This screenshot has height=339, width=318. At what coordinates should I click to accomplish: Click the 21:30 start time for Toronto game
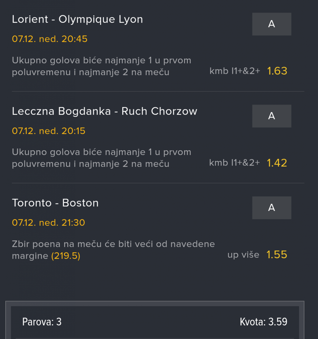point(74,222)
